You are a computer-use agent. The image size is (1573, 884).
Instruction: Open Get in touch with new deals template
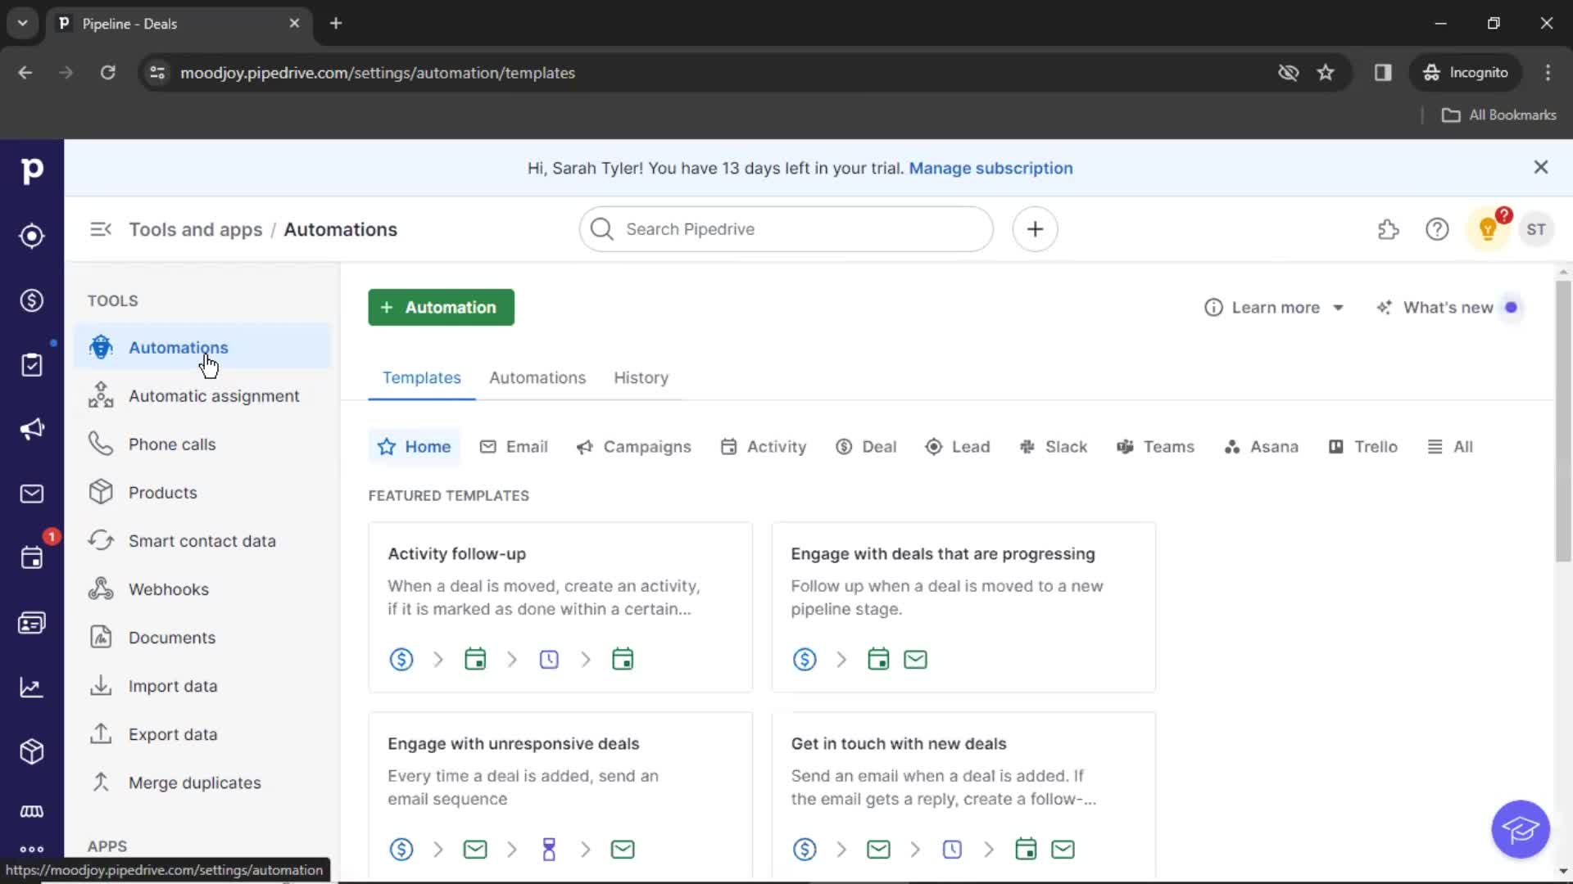coord(963,796)
